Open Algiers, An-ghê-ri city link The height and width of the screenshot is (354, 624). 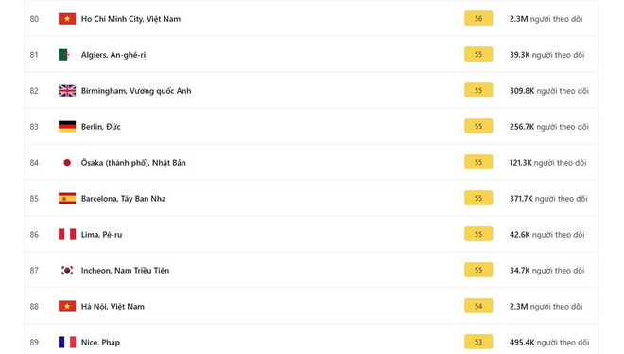(x=113, y=55)
